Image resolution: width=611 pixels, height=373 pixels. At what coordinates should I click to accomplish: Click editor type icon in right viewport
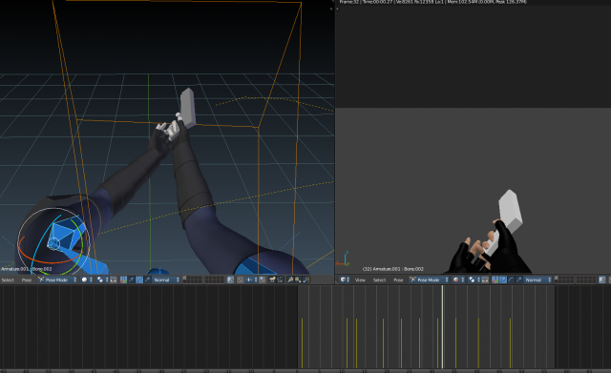tap(344, 280)
